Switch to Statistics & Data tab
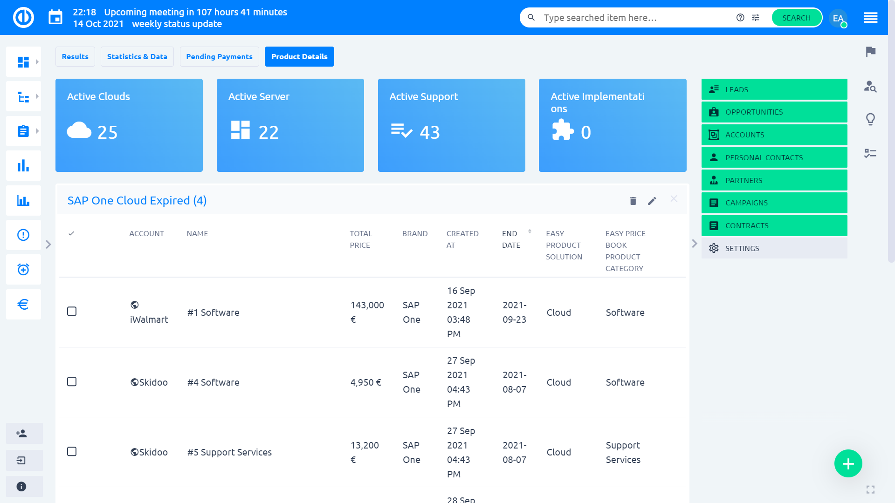The image size is (895, 503). (137, 56)
